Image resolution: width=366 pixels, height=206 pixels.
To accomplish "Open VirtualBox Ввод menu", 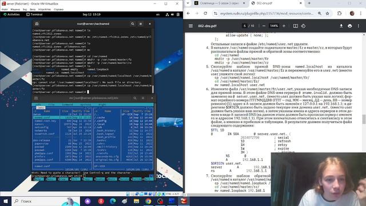I will 33,9.
